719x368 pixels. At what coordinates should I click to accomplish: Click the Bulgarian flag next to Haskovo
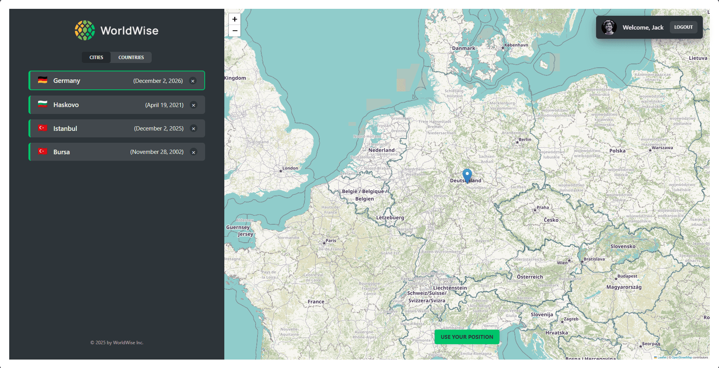[x=43, y=104]
